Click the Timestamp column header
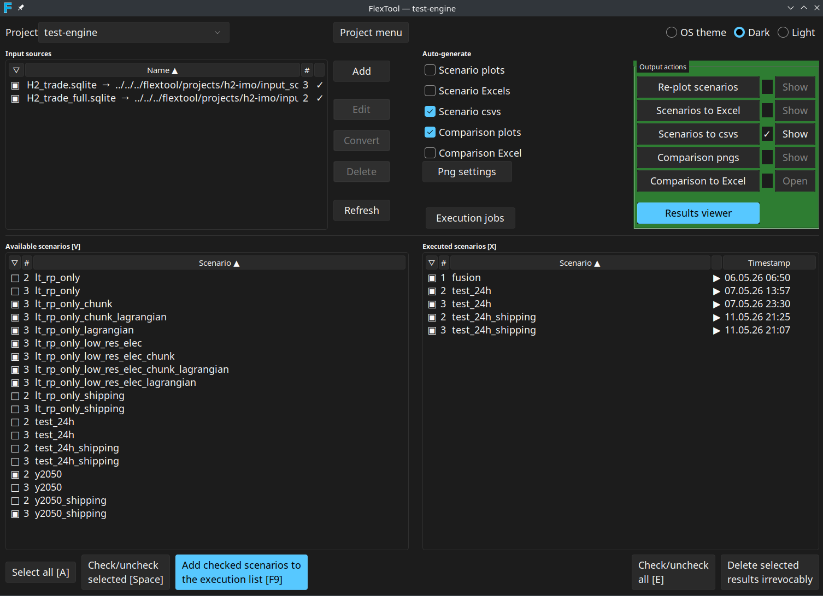Image resolution: width=823 pixels, height=596 pixels. (x=769, y=263)
